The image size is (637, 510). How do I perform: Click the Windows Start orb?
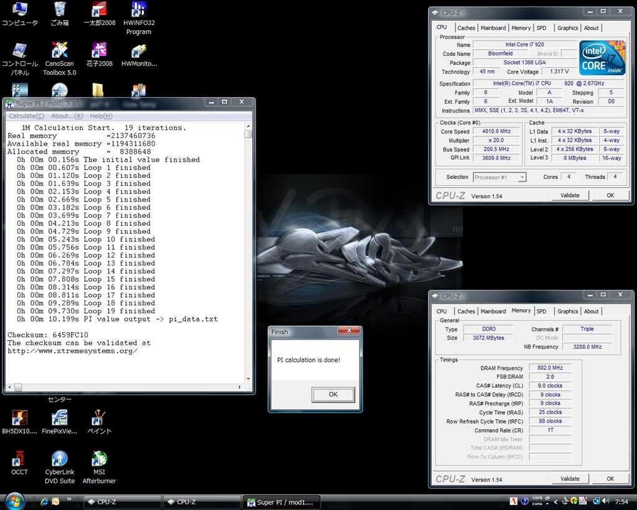pos(14,501)
